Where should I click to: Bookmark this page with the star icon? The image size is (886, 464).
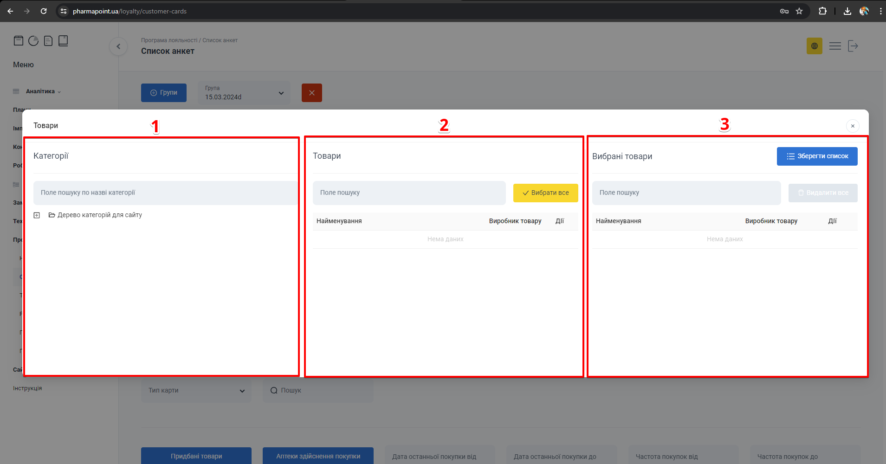pos(799,11)
